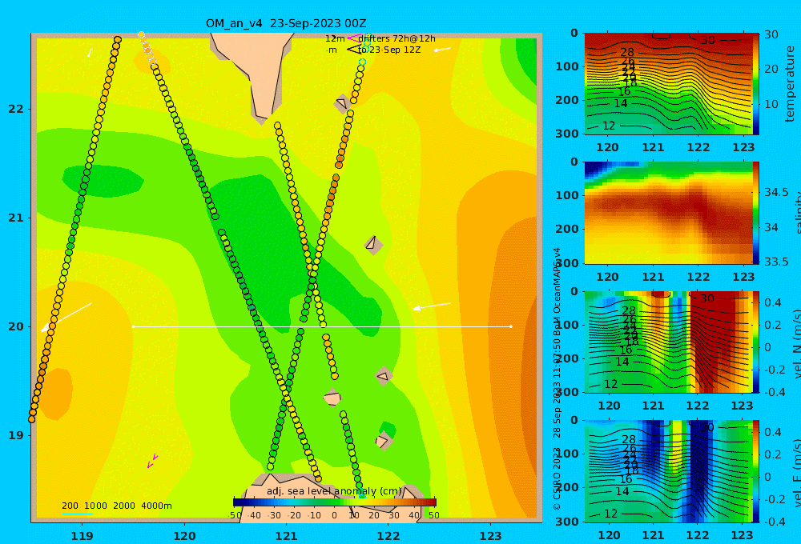Open the salinity cross-section panel
This screenshot has width=801, height=544.
click(668, 213)
